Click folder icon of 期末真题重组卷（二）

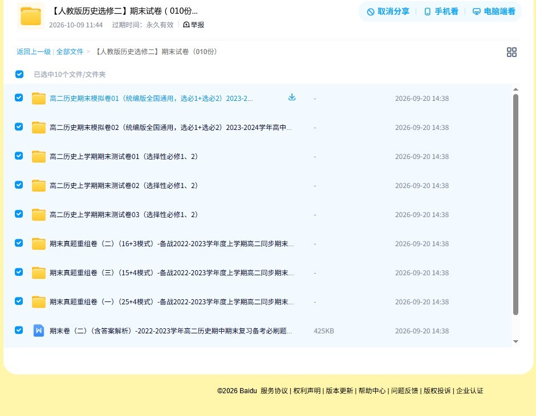[x=39, y=243]
